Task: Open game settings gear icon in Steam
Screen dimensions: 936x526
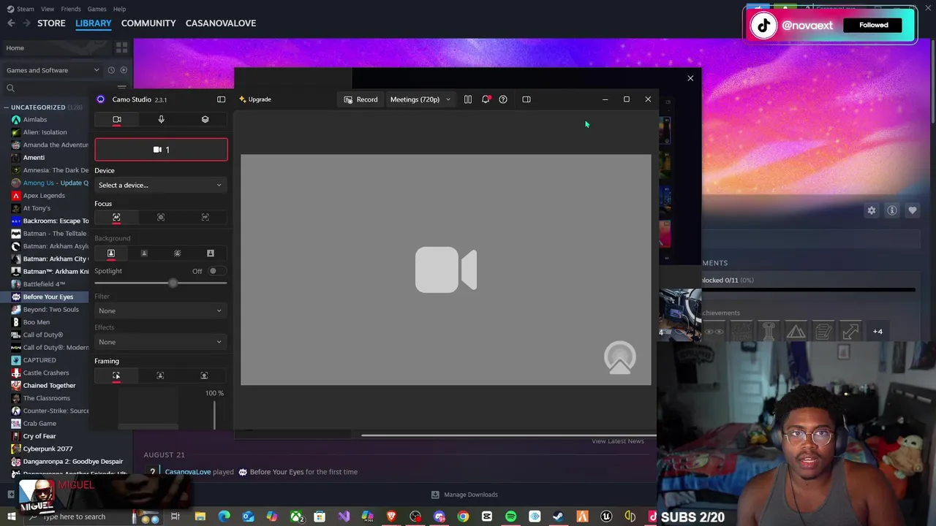Action: [872, 210]
